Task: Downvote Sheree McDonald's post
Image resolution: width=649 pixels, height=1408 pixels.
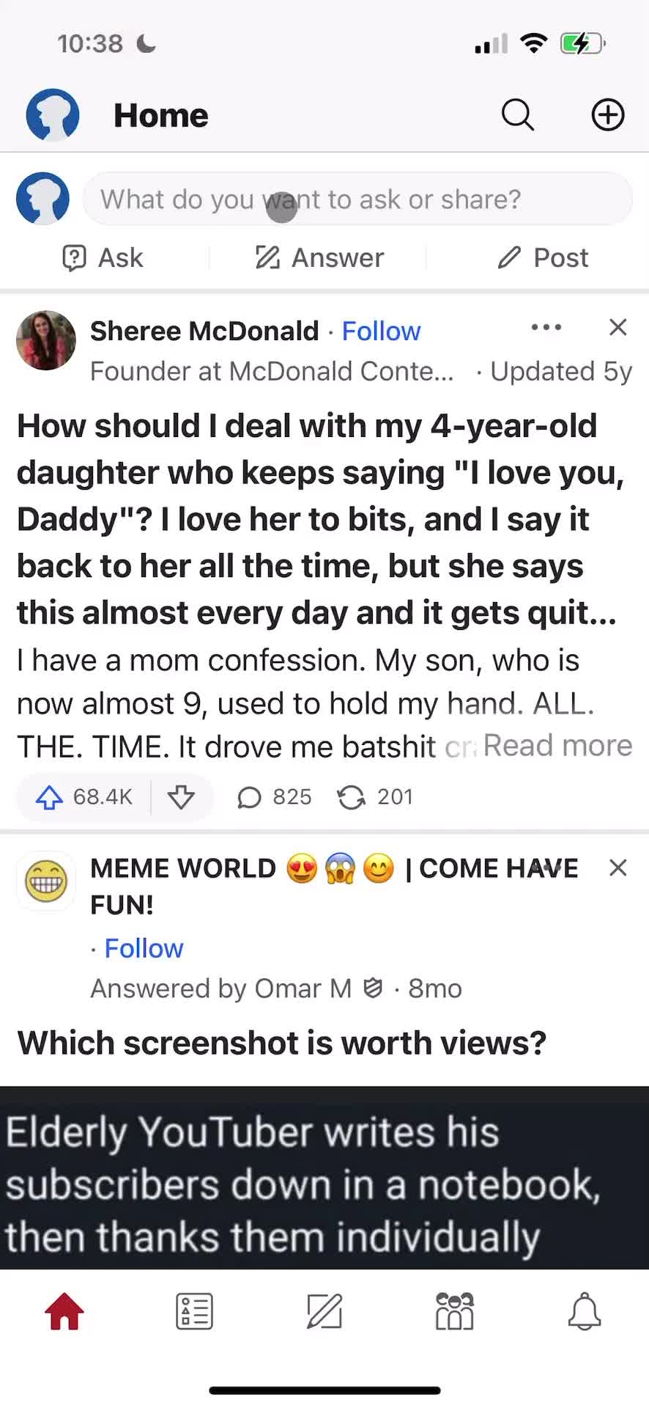Action: [x=182, y=797]
